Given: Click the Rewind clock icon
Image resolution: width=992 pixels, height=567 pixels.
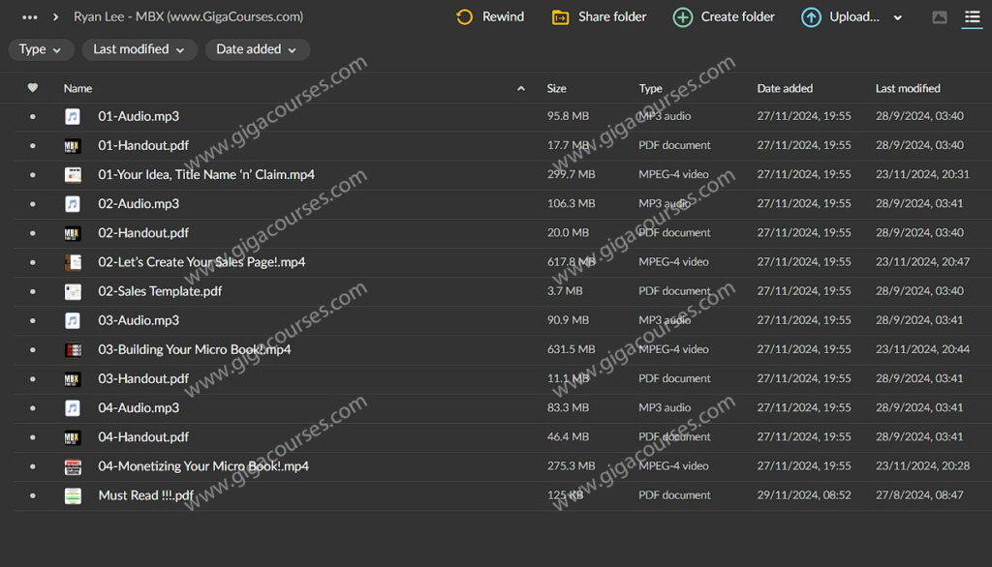Looking at the screenshot, I should coord(465,17).
